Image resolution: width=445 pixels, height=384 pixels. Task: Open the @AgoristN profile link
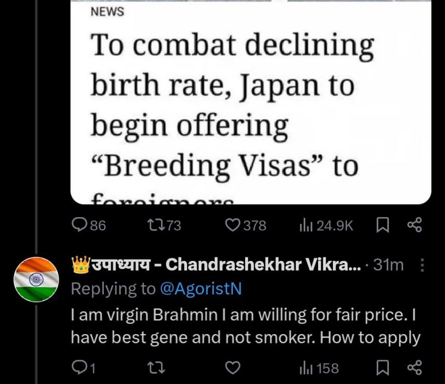(200, 289)
